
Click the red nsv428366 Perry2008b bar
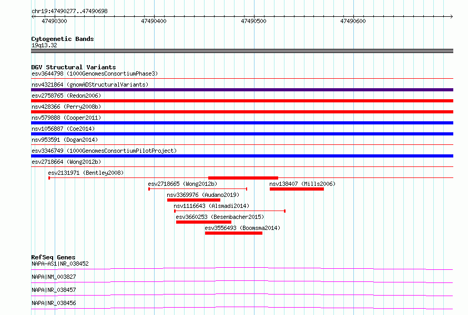pyautogui.click(x=242, y=112)
